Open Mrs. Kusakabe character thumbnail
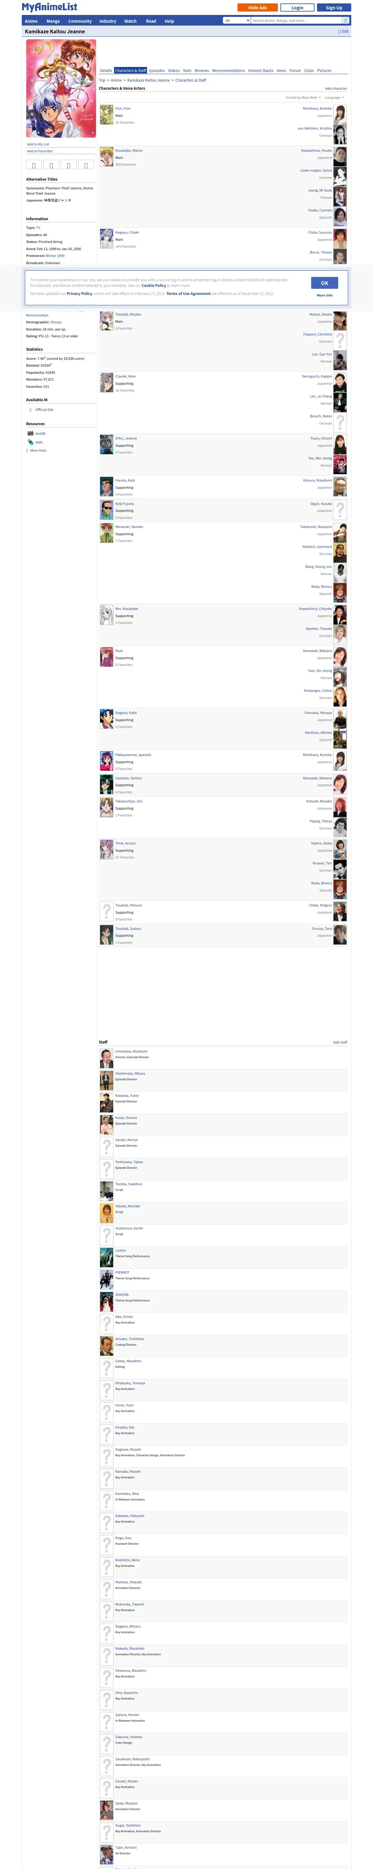 coord(107,615)
